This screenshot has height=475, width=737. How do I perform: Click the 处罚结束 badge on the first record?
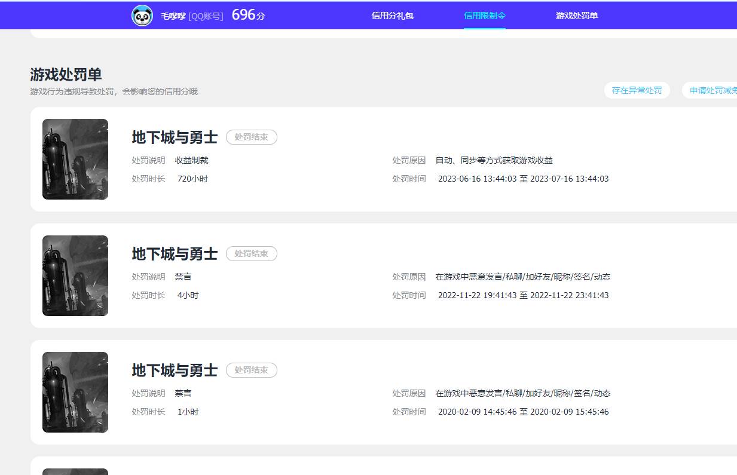click(x=252, y=137)
